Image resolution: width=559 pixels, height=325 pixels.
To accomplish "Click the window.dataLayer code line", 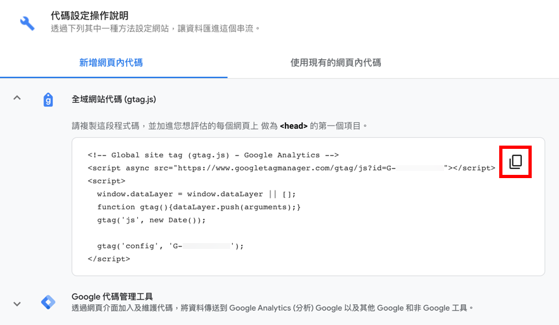I will pyautogui.click(x=196, y=194).
